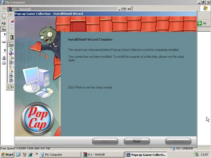This screenshot has height=158, width=211.
Task: Click Name column header in My Computer
Action: coord(4,29)
